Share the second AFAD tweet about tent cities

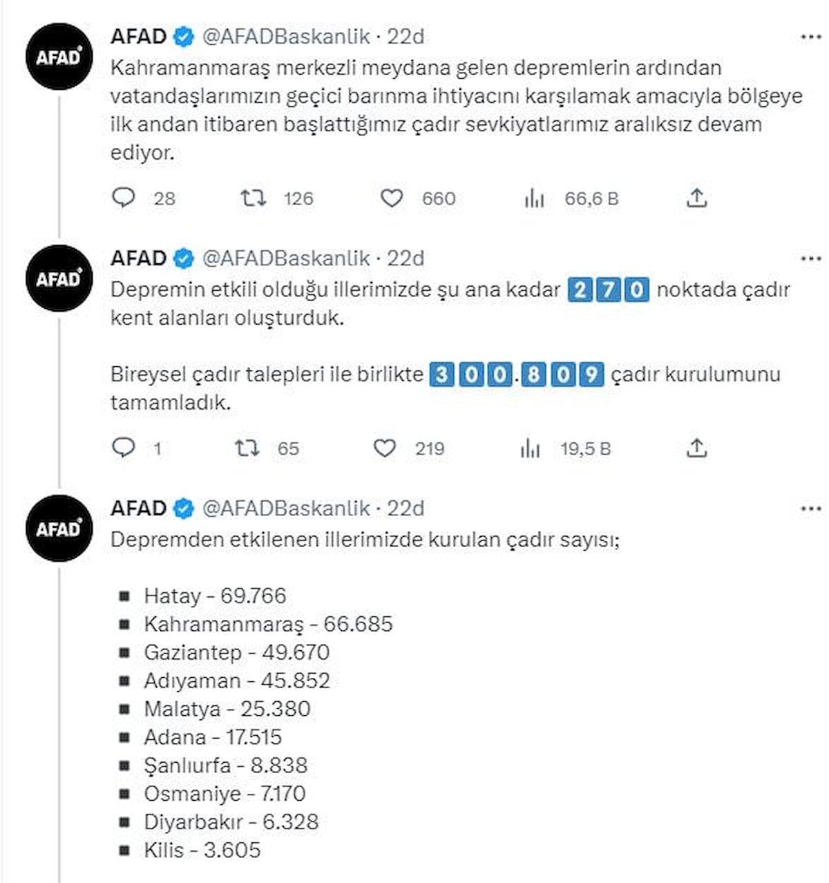pyautogui.click(x=697, y=448)
